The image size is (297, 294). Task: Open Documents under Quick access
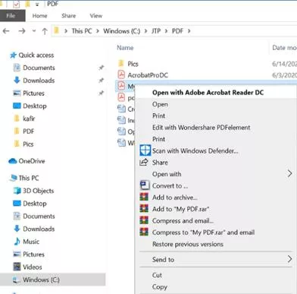click(x=39, y=68)
